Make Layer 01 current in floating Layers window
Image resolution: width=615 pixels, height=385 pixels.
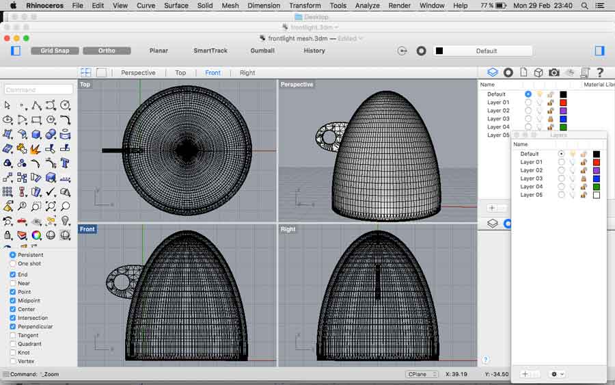pos(561,162)
